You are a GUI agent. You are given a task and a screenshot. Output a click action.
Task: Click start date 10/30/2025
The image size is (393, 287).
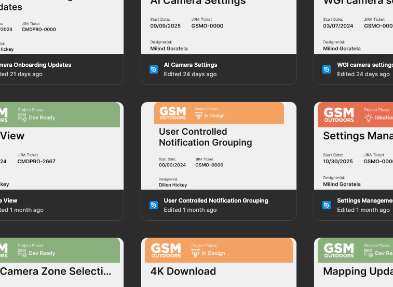[x=338, y=161]
